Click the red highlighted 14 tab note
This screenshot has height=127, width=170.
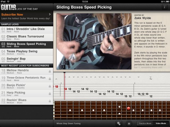[65, 89]
